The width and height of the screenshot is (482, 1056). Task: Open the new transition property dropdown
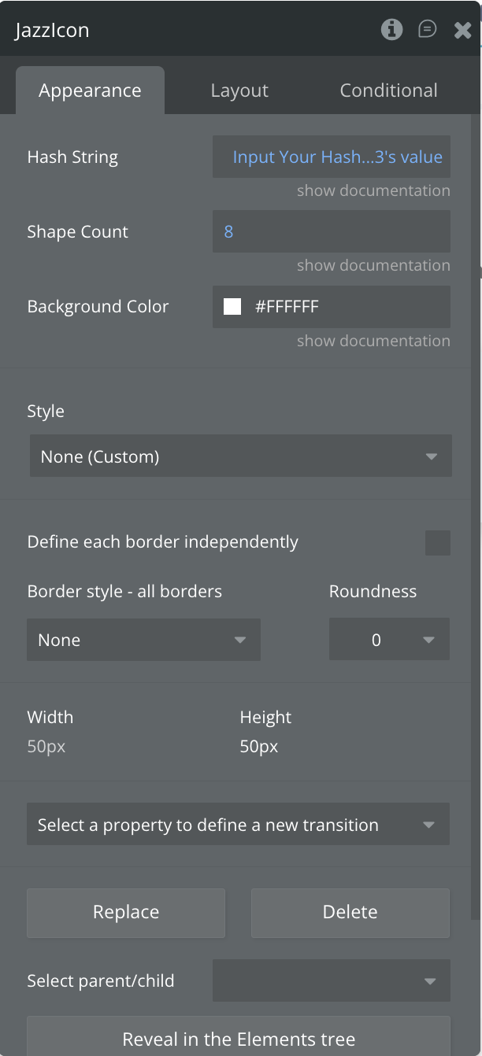click(x=238, y=825)
